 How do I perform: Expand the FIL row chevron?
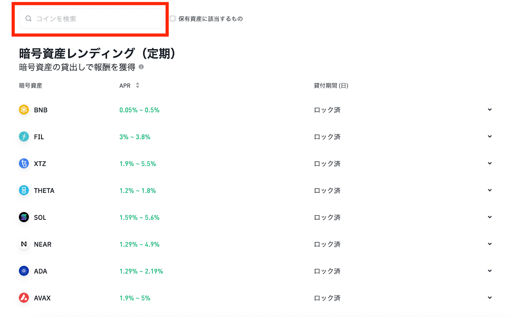click(489, 137)
